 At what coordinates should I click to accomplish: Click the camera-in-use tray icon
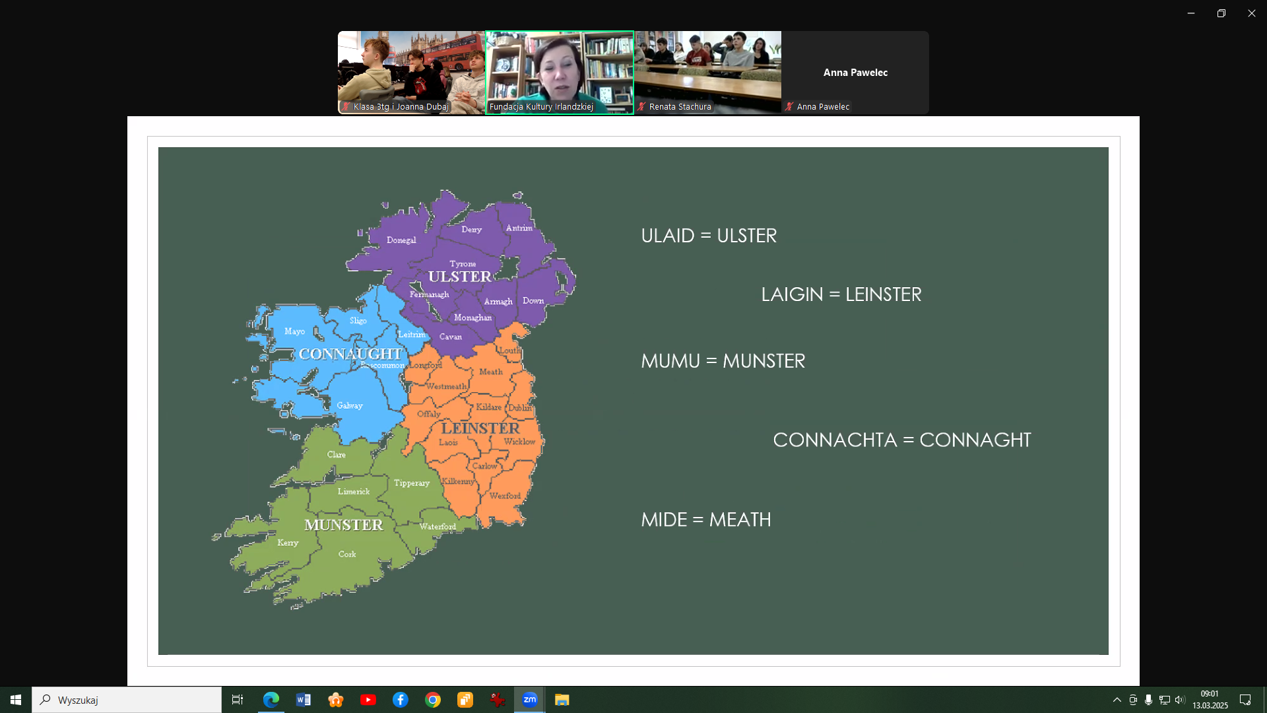pos(1133,700)
